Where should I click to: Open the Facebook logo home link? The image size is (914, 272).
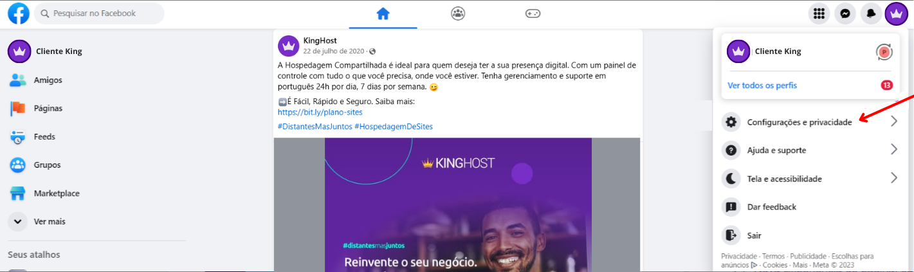pyautogui.click(x=19, y=14)
